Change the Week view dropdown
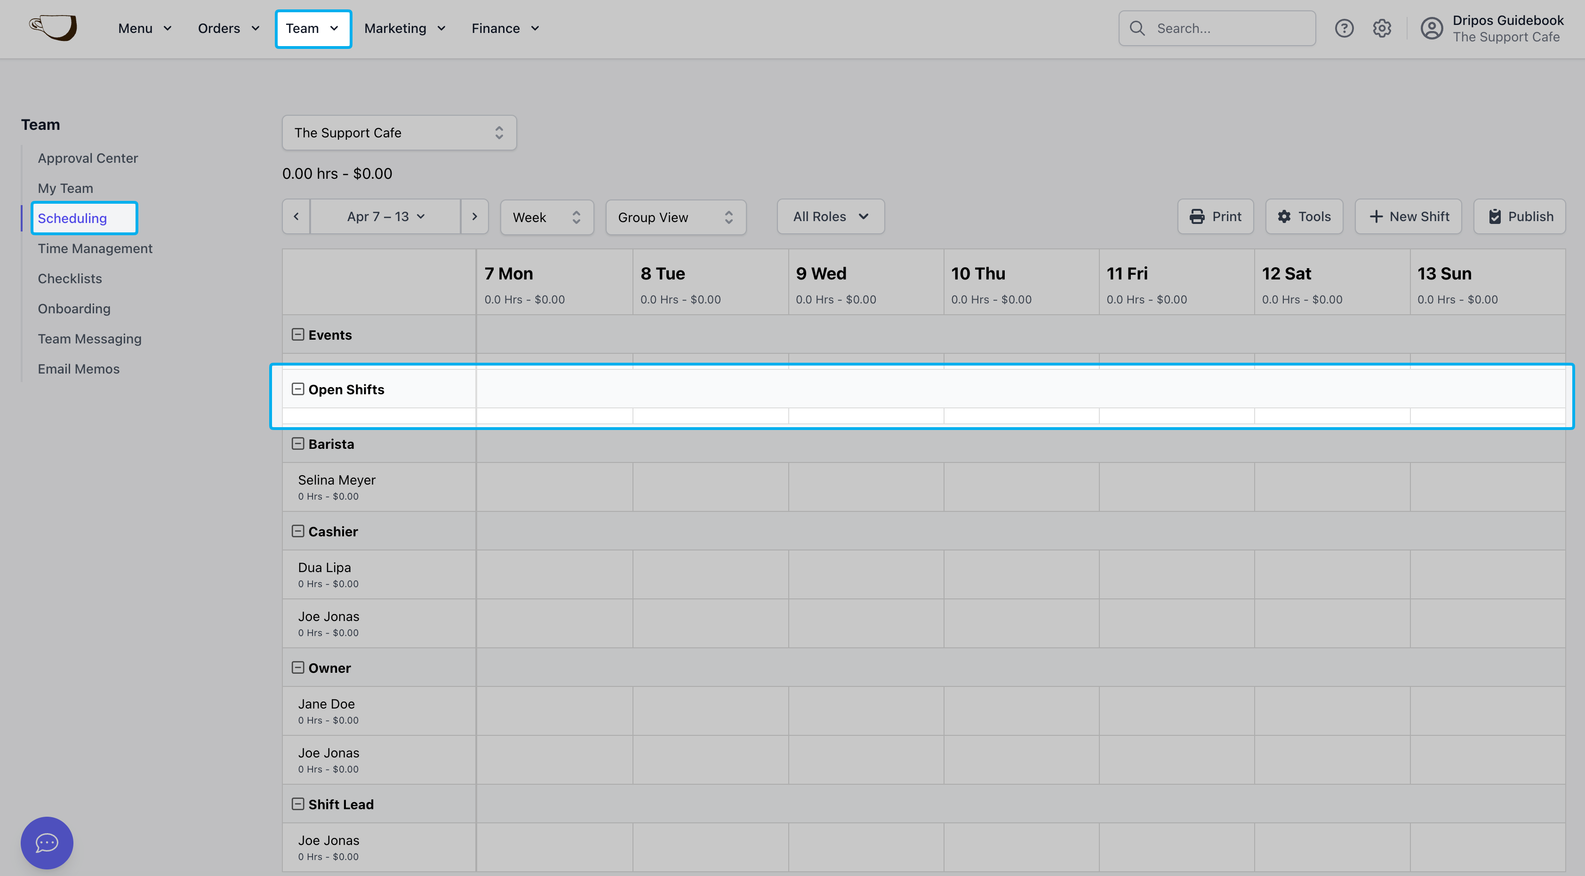Image resolution: width=1585 pixels, height=876 pixels. point(547,217)
